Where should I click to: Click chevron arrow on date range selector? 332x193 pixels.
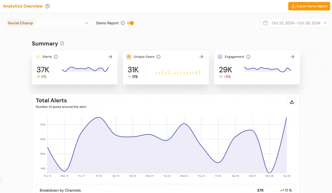325,23
